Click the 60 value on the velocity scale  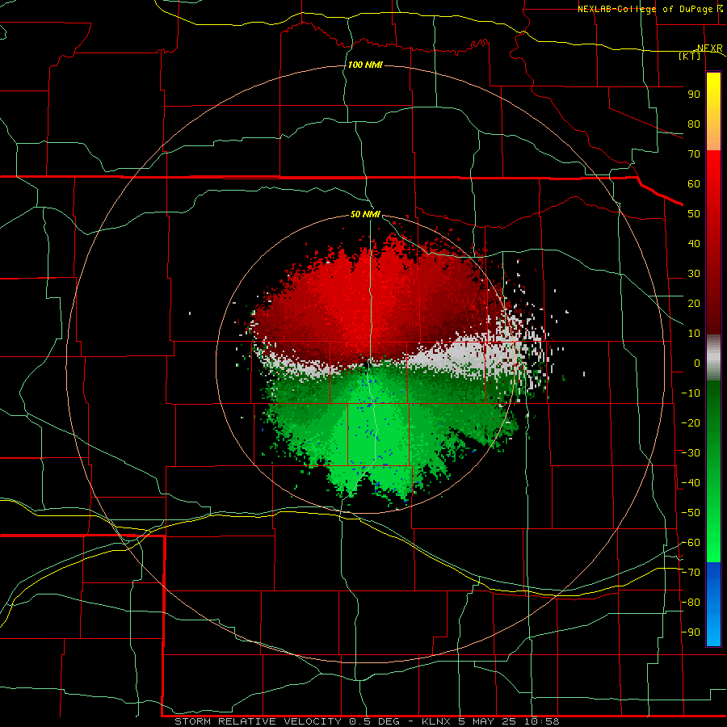pyautogui.click(x=694, y=183)
